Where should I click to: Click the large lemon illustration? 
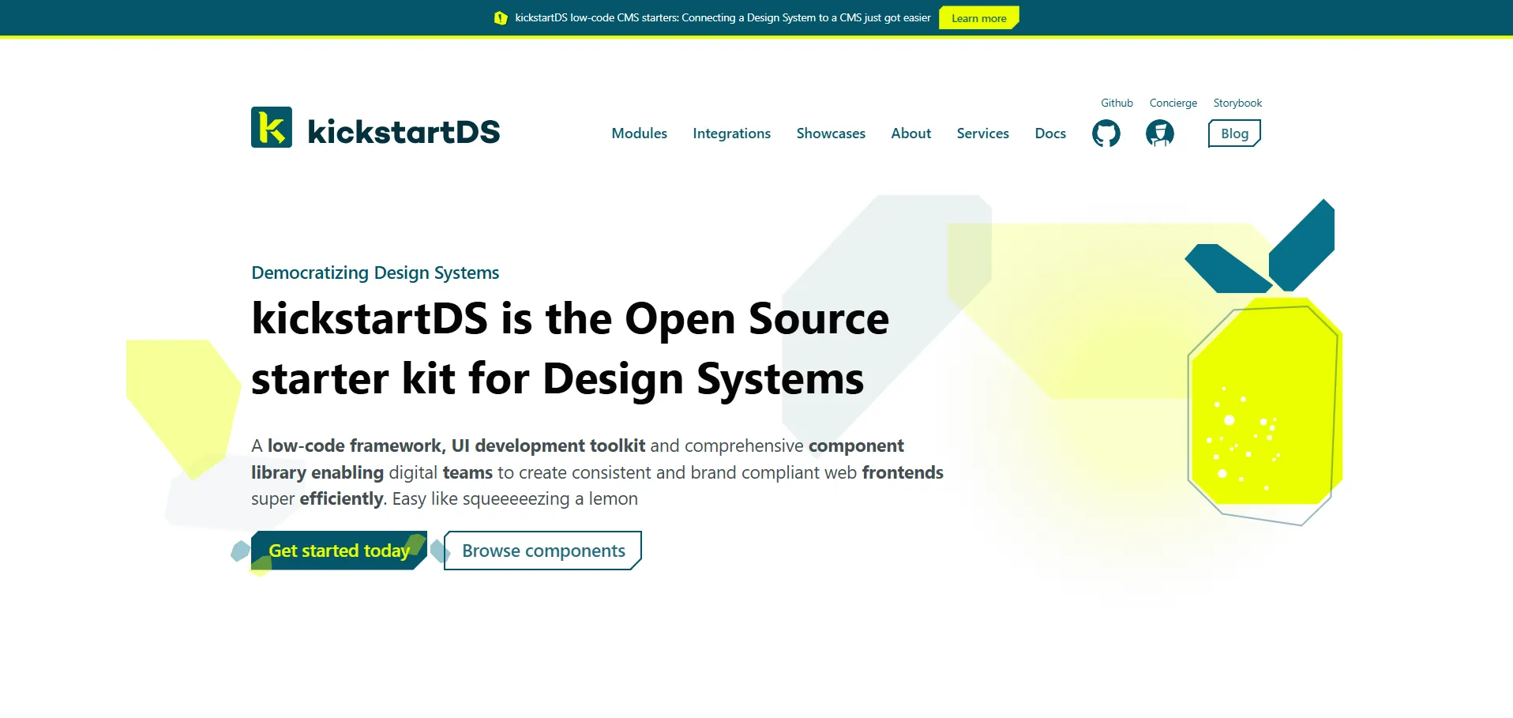[1263, 403]
